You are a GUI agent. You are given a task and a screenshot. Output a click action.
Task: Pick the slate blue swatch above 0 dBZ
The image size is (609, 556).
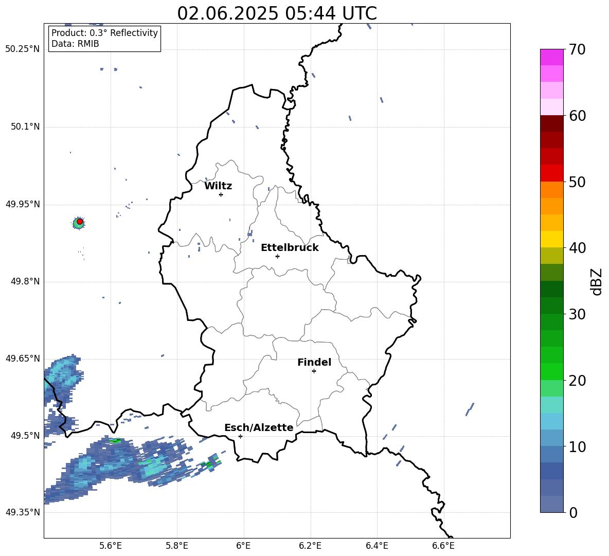pyautogui.click(x=552, y=504)
